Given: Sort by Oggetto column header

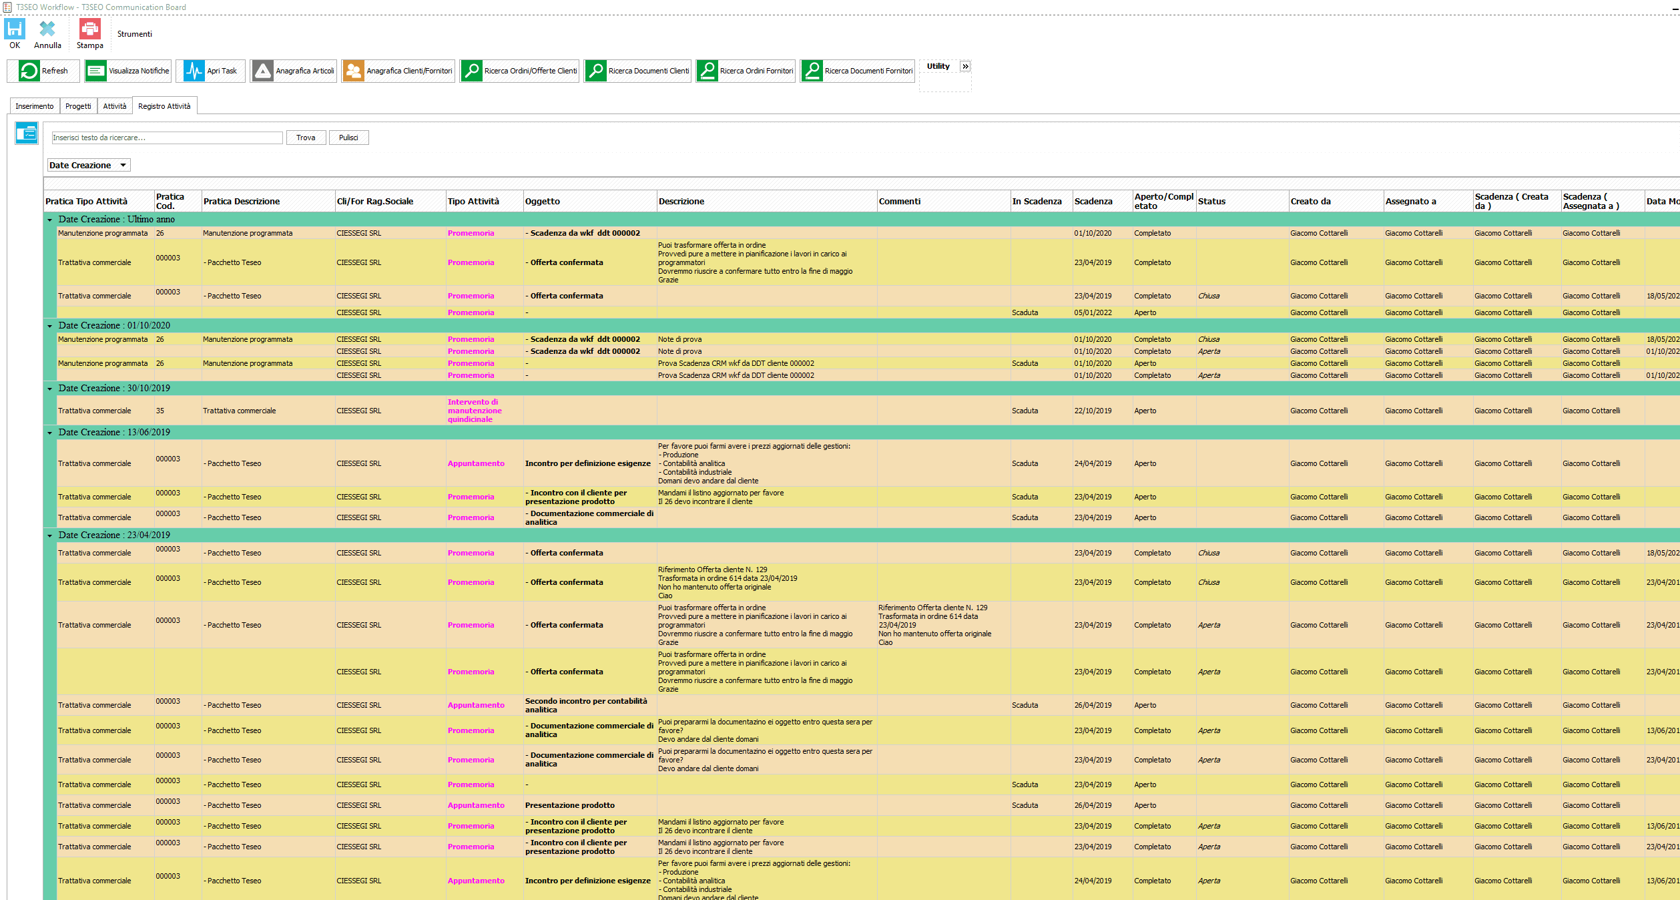Looking at the screenshot, I should pos(590,201).
